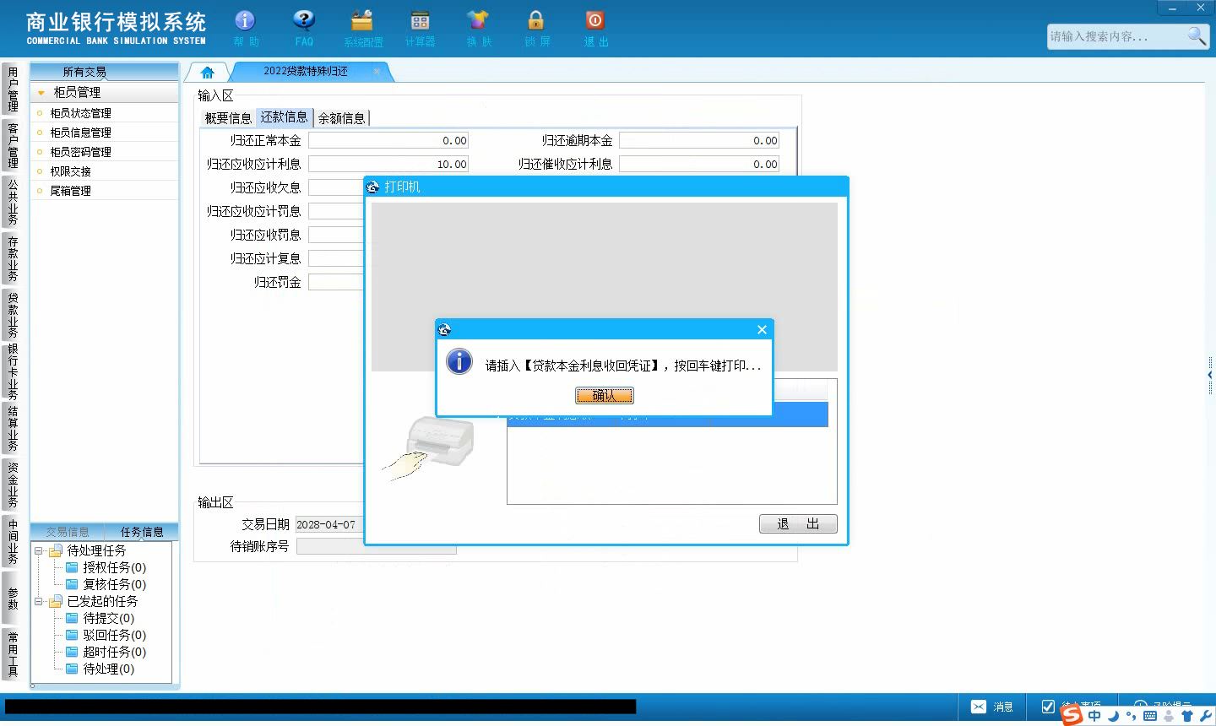Open the 资金业务 side menu
This screenshot has width=1216, height=726.
pos(12,485)
